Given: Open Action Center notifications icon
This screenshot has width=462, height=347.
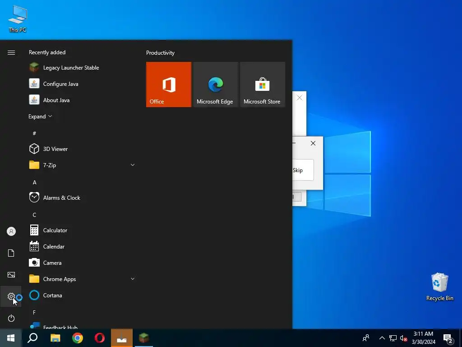Looking at the screenshot, I should click(448, 338).
